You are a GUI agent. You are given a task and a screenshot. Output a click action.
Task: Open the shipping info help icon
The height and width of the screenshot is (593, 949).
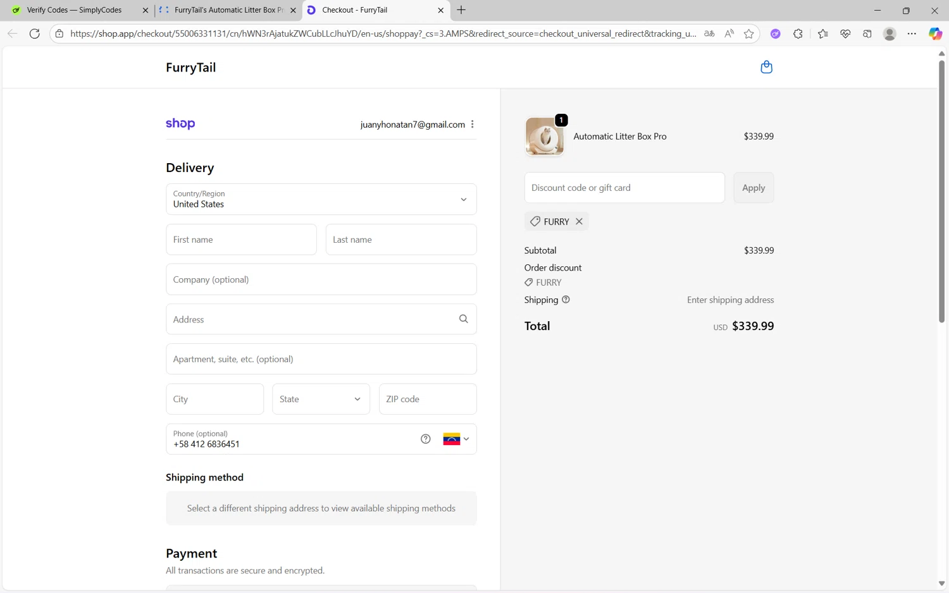(566, 300)
